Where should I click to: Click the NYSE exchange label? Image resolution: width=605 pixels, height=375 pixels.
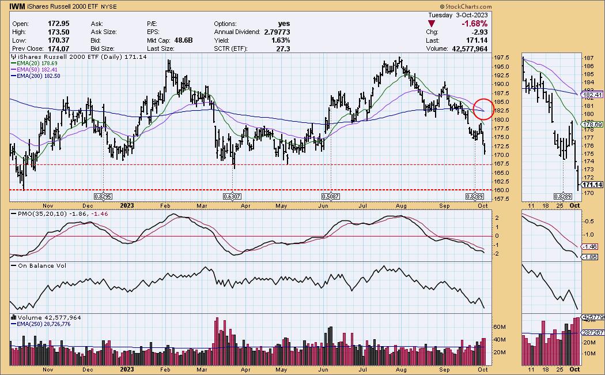point(109,6)
